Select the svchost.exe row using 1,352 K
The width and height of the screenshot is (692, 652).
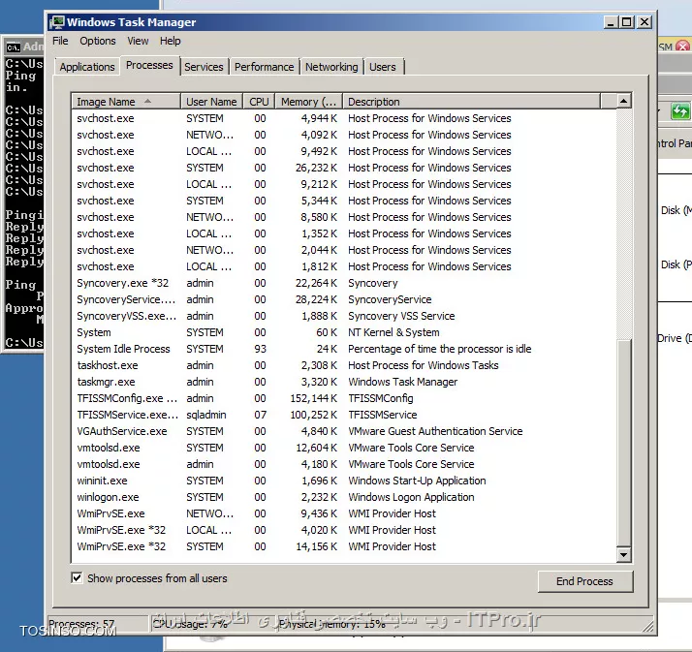(x=343, y=233)
